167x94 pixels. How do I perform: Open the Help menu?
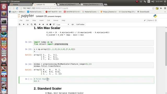coord(63,20)
